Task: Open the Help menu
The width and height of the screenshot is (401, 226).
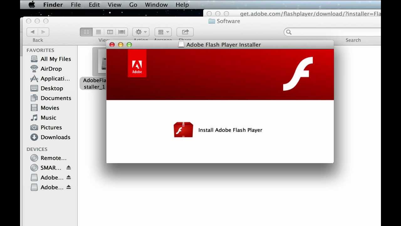Action: pyautogui.click(x=182, y=5)
